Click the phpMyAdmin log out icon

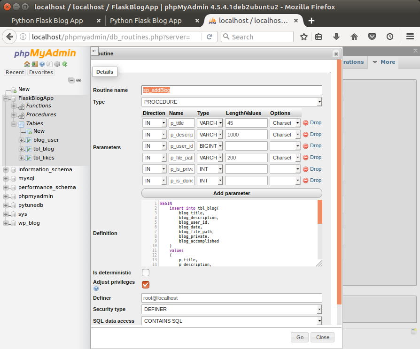pyautogui.click(x=35, y=64)
